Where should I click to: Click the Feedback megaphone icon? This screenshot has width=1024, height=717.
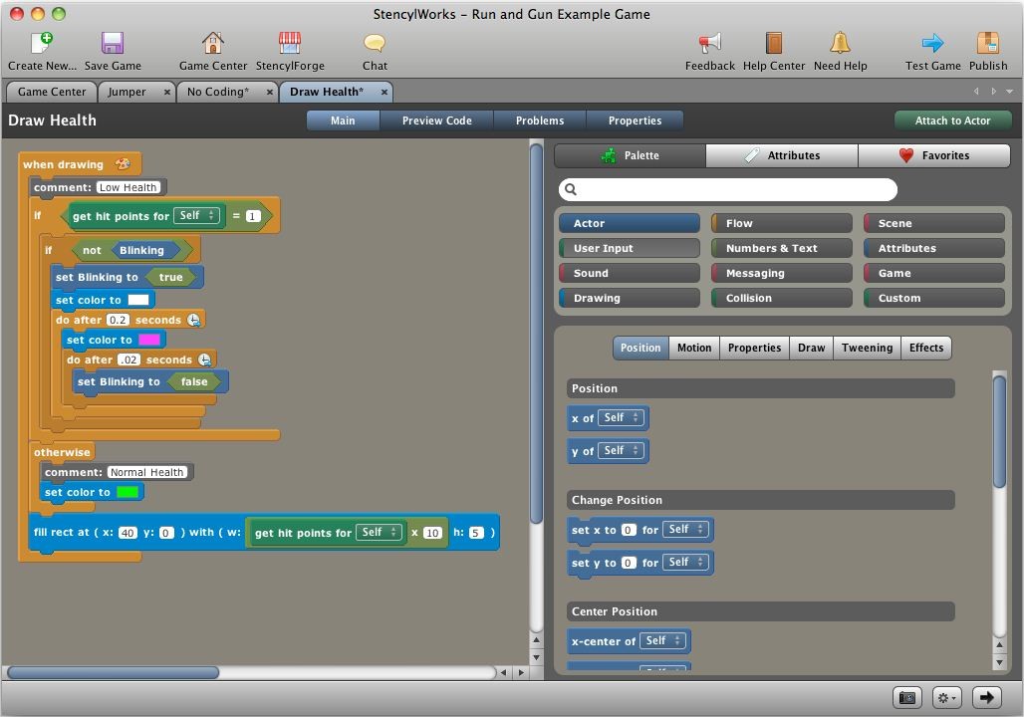[x=710, y=43]
